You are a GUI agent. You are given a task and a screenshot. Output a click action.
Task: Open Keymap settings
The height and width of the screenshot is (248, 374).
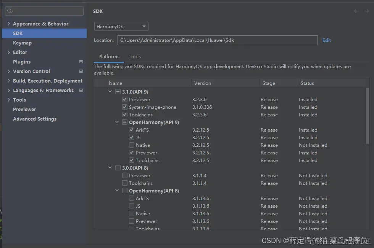point(22,43)
